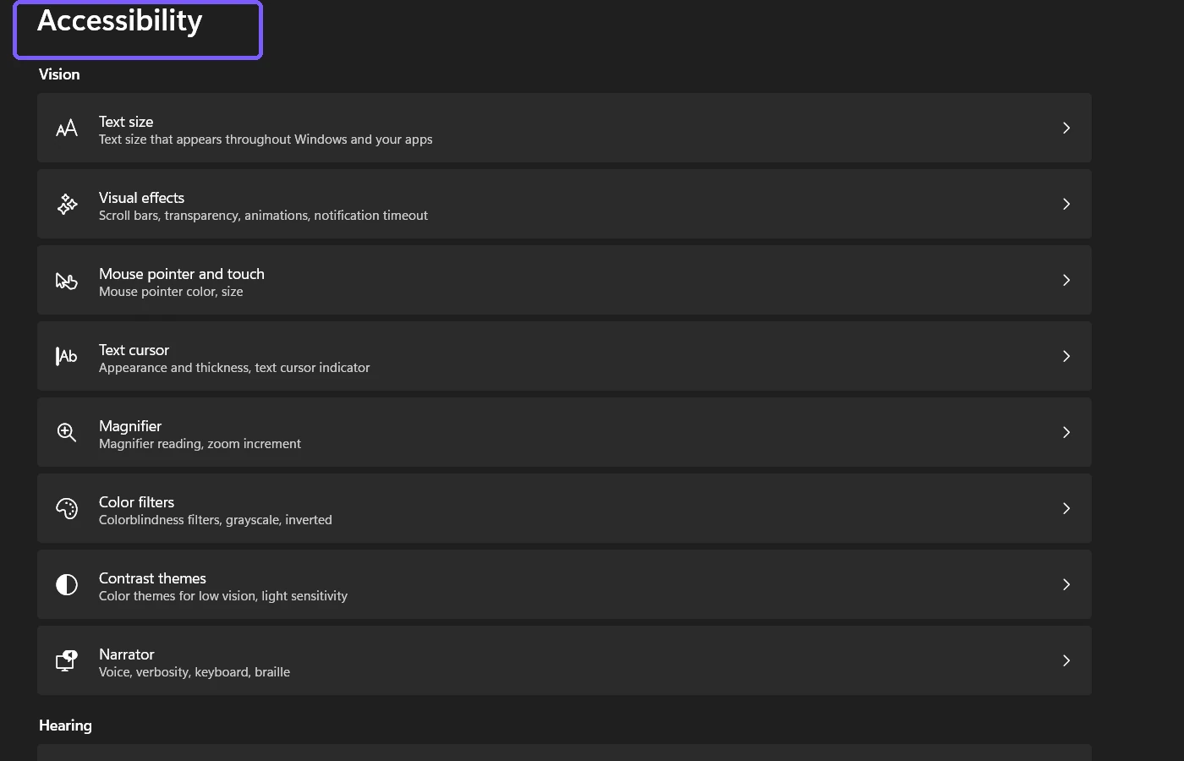Expand Text size using its chevron

pyautogui.click(x=1066, y=128)
